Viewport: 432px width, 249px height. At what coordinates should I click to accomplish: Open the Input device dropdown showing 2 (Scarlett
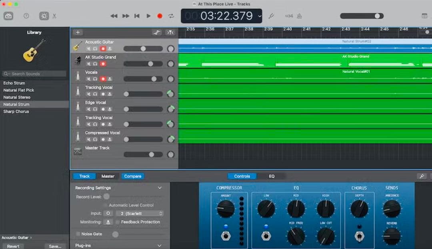[x=139, y=213]
